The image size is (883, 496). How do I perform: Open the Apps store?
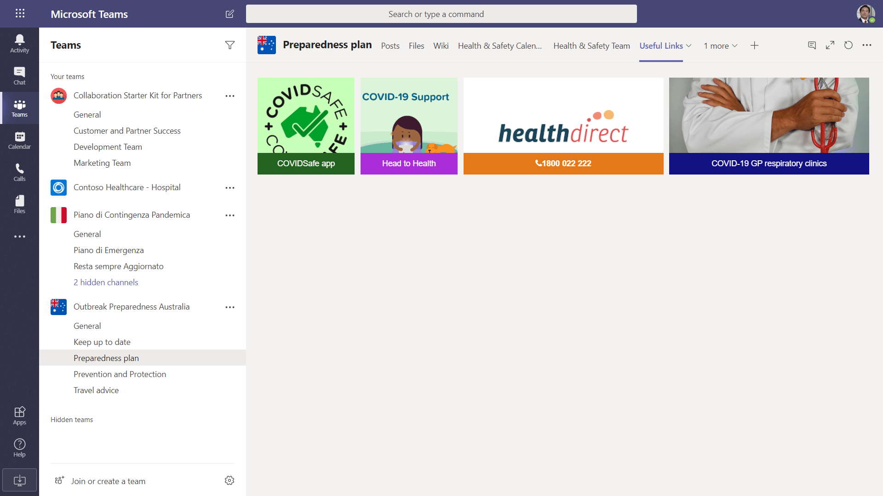point(19,416)
